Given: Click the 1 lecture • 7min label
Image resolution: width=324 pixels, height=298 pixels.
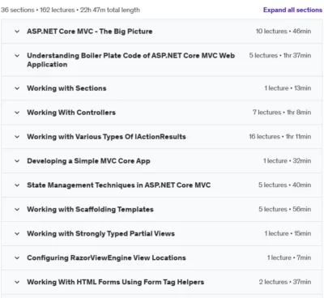Looking at the screenshot, I should (289, 258).
